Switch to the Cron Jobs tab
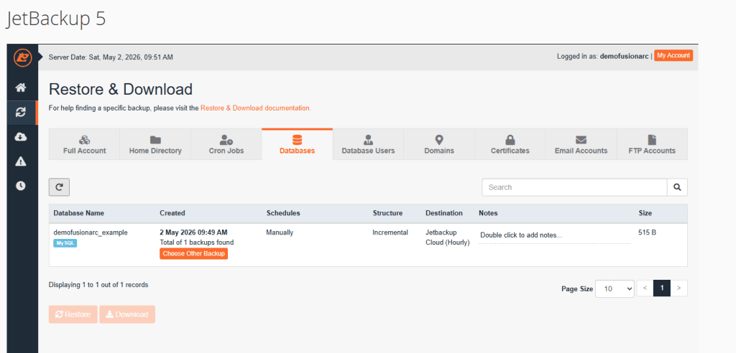Screen dimensions: 736x353 pos(226,144)
